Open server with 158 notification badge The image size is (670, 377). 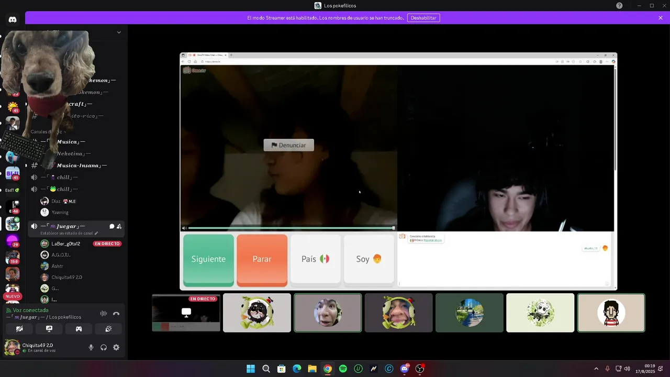pos(13,257)
